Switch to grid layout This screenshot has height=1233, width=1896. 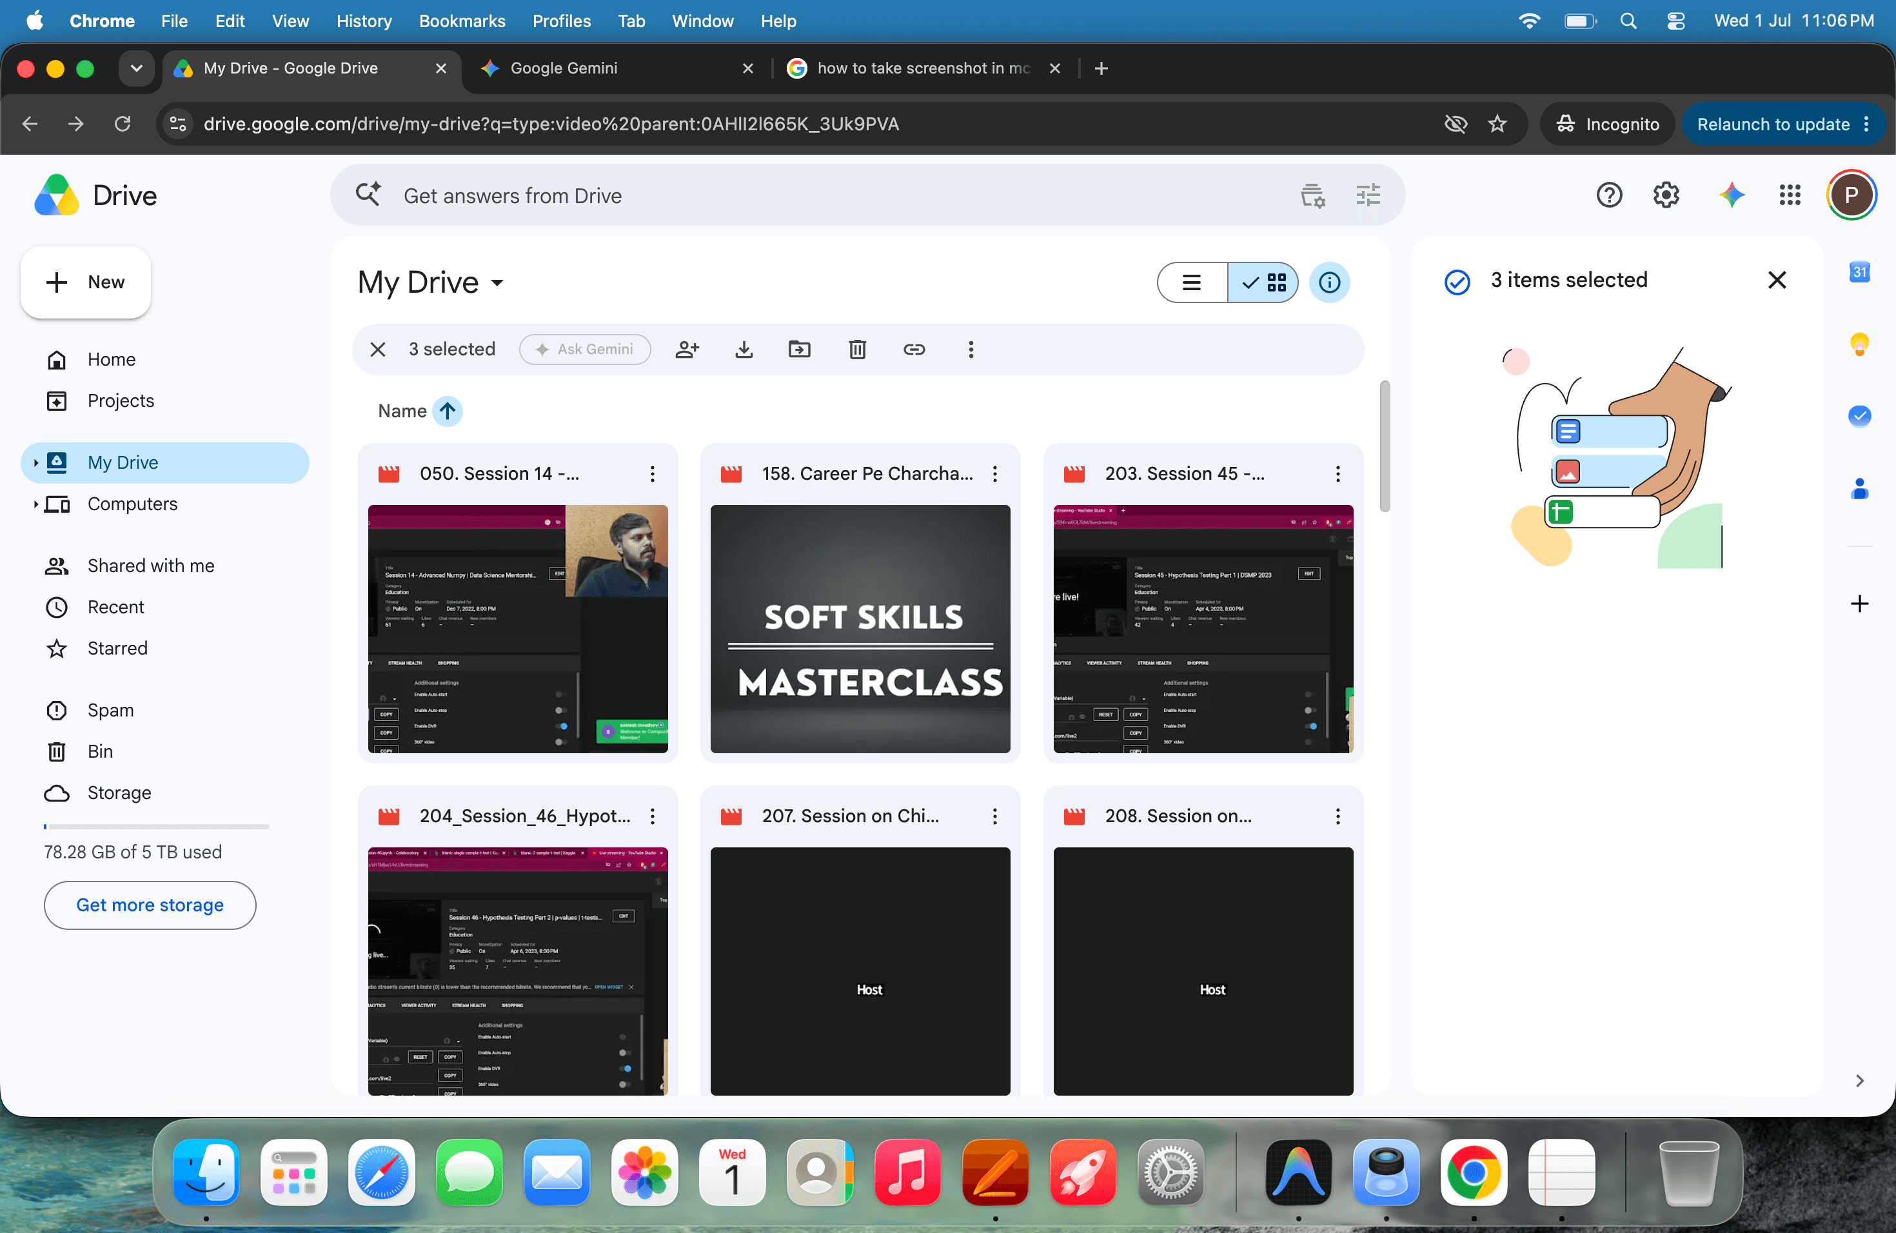(1263, 282)
